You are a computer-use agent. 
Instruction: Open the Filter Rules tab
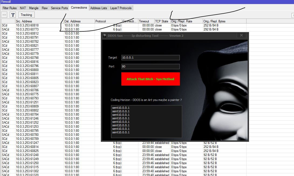[x=9, y=8]
